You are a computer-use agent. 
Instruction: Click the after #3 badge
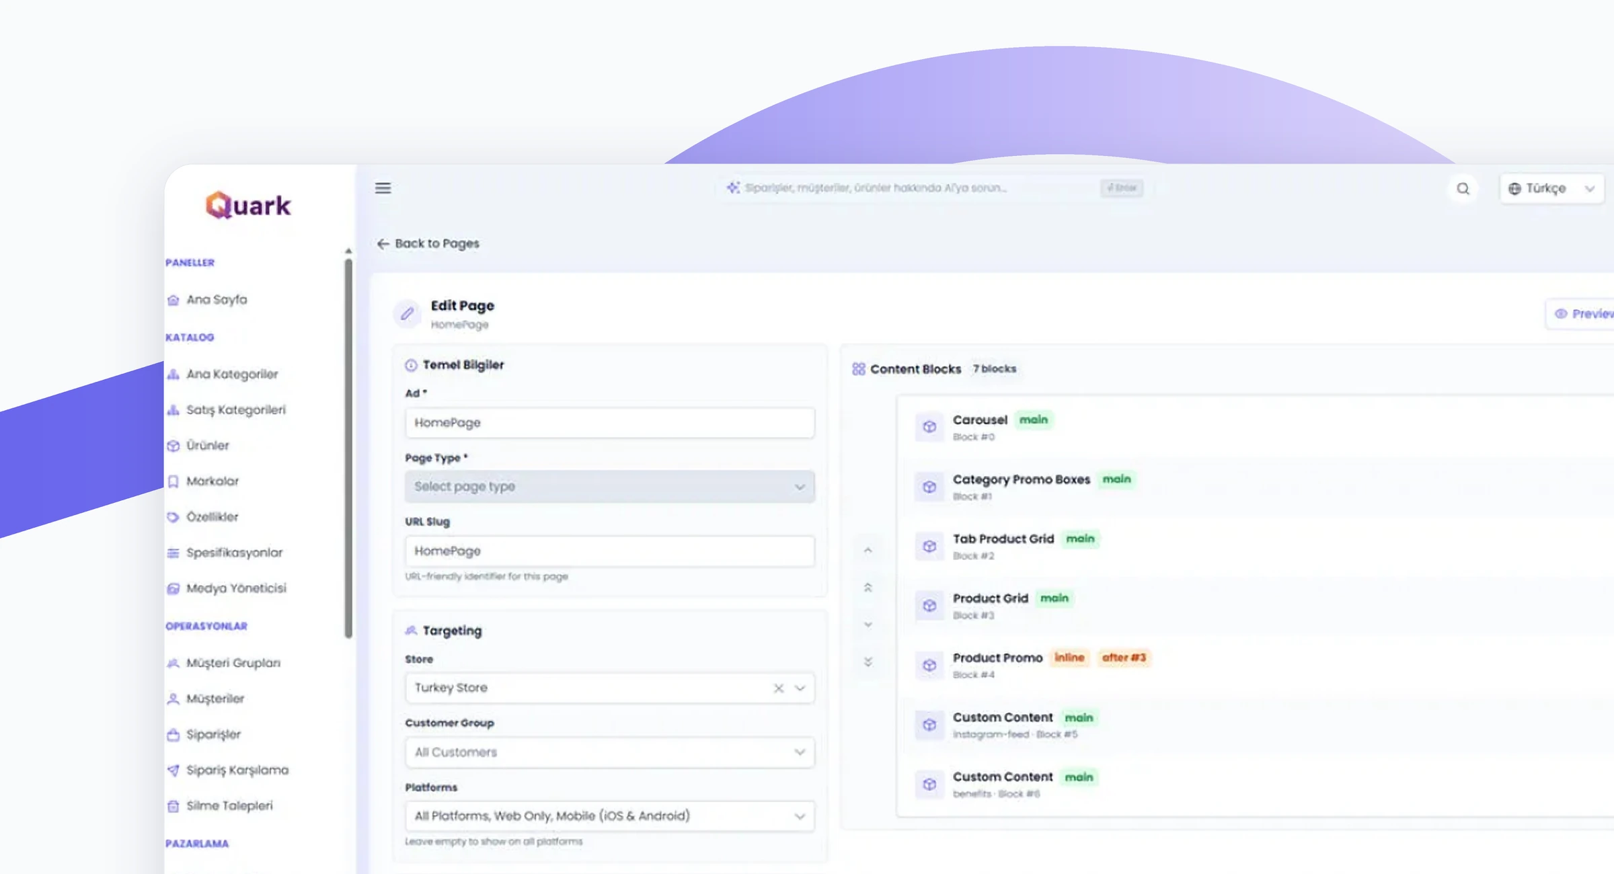tap(1124, 658)
